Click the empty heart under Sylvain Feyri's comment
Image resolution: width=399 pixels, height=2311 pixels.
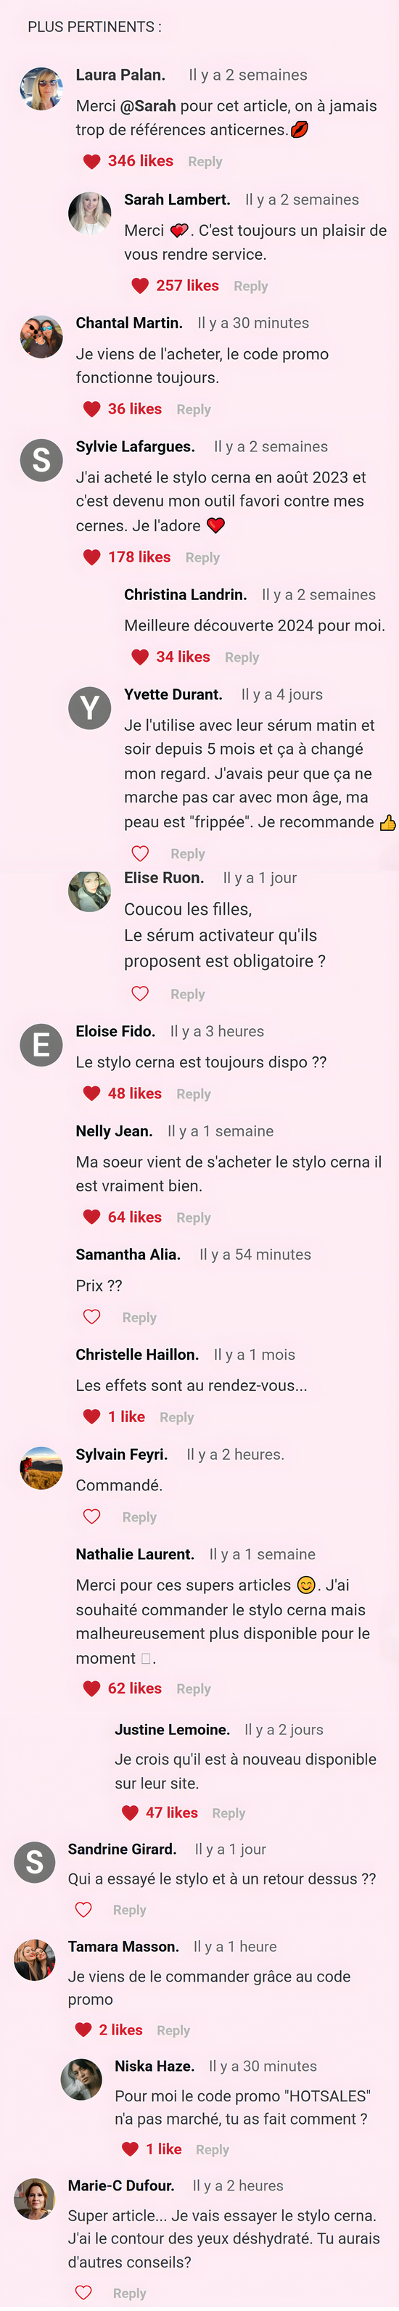pos(91,1516)
